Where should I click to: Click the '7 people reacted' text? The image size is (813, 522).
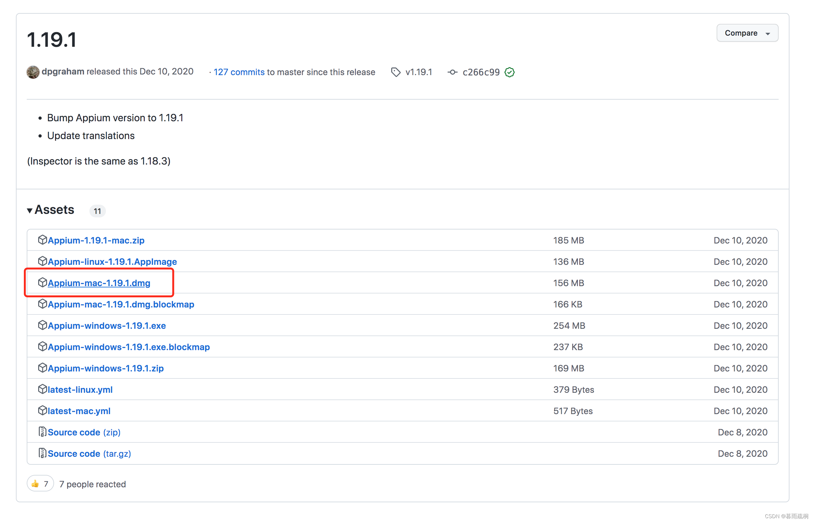pyautogui.click(x=93, y=484)
